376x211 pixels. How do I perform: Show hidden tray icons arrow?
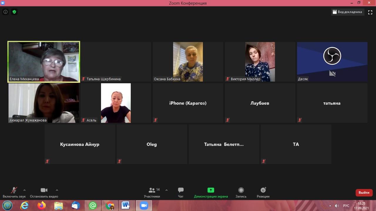coord(330,206)
